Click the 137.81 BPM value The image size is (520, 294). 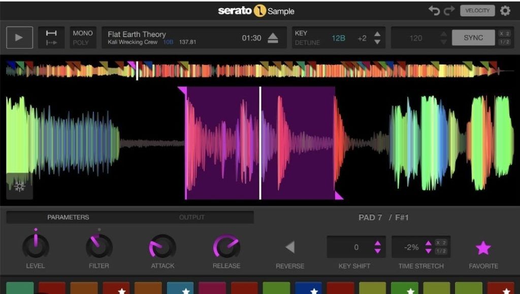187,42
